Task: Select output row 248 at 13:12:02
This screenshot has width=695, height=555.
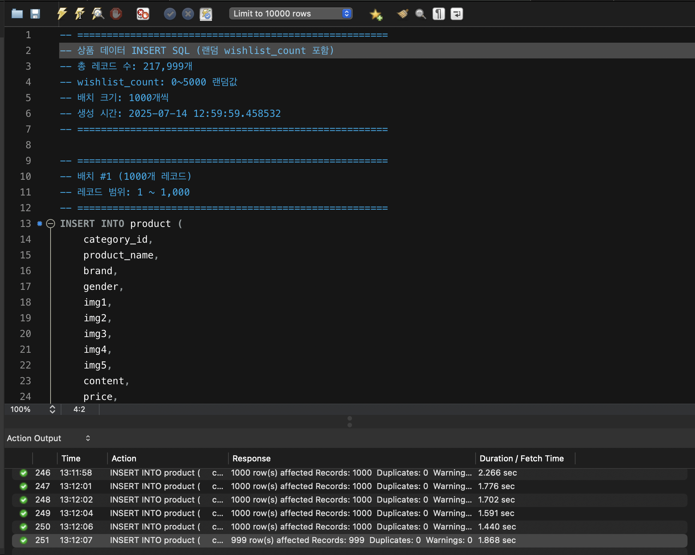Action: pyautogui.click(x=350, y=500)
